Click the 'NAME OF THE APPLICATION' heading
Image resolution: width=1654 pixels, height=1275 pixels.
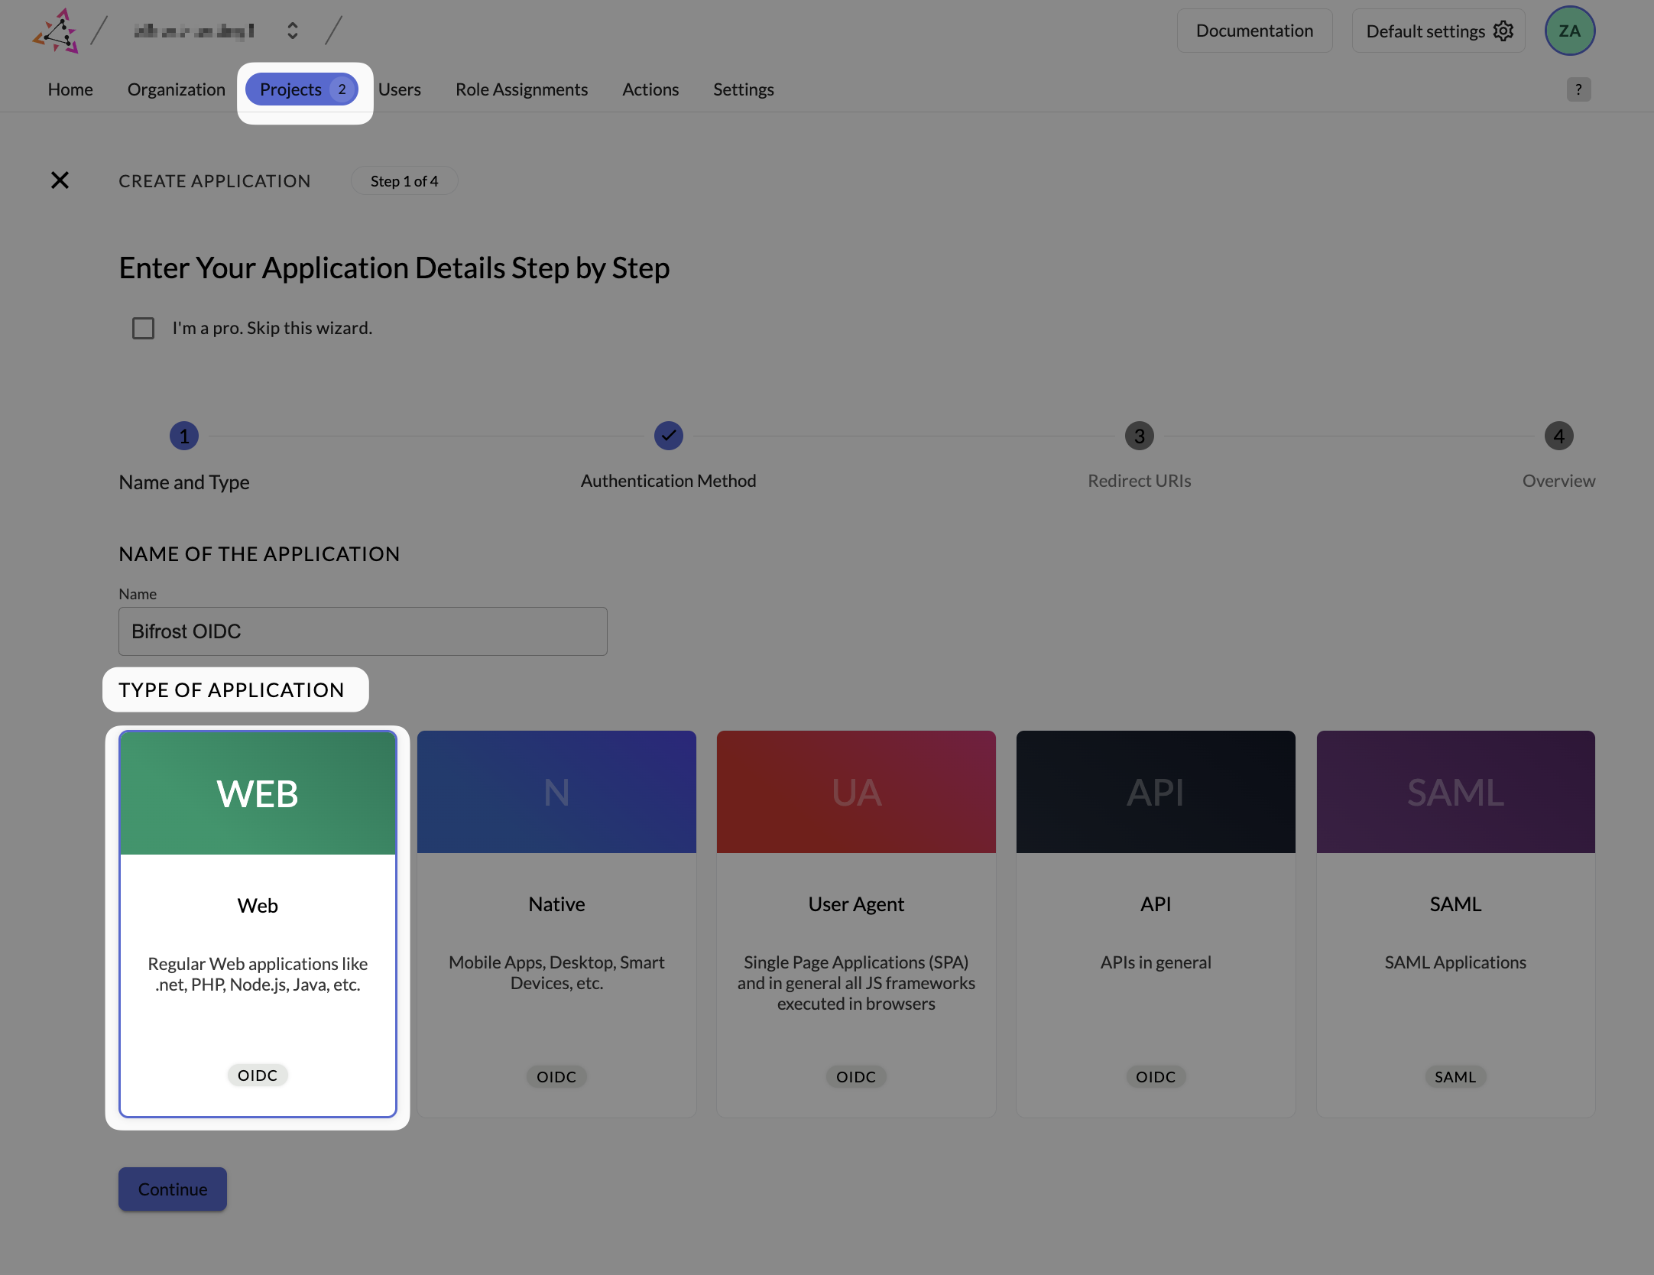click(x=259, y=554)
